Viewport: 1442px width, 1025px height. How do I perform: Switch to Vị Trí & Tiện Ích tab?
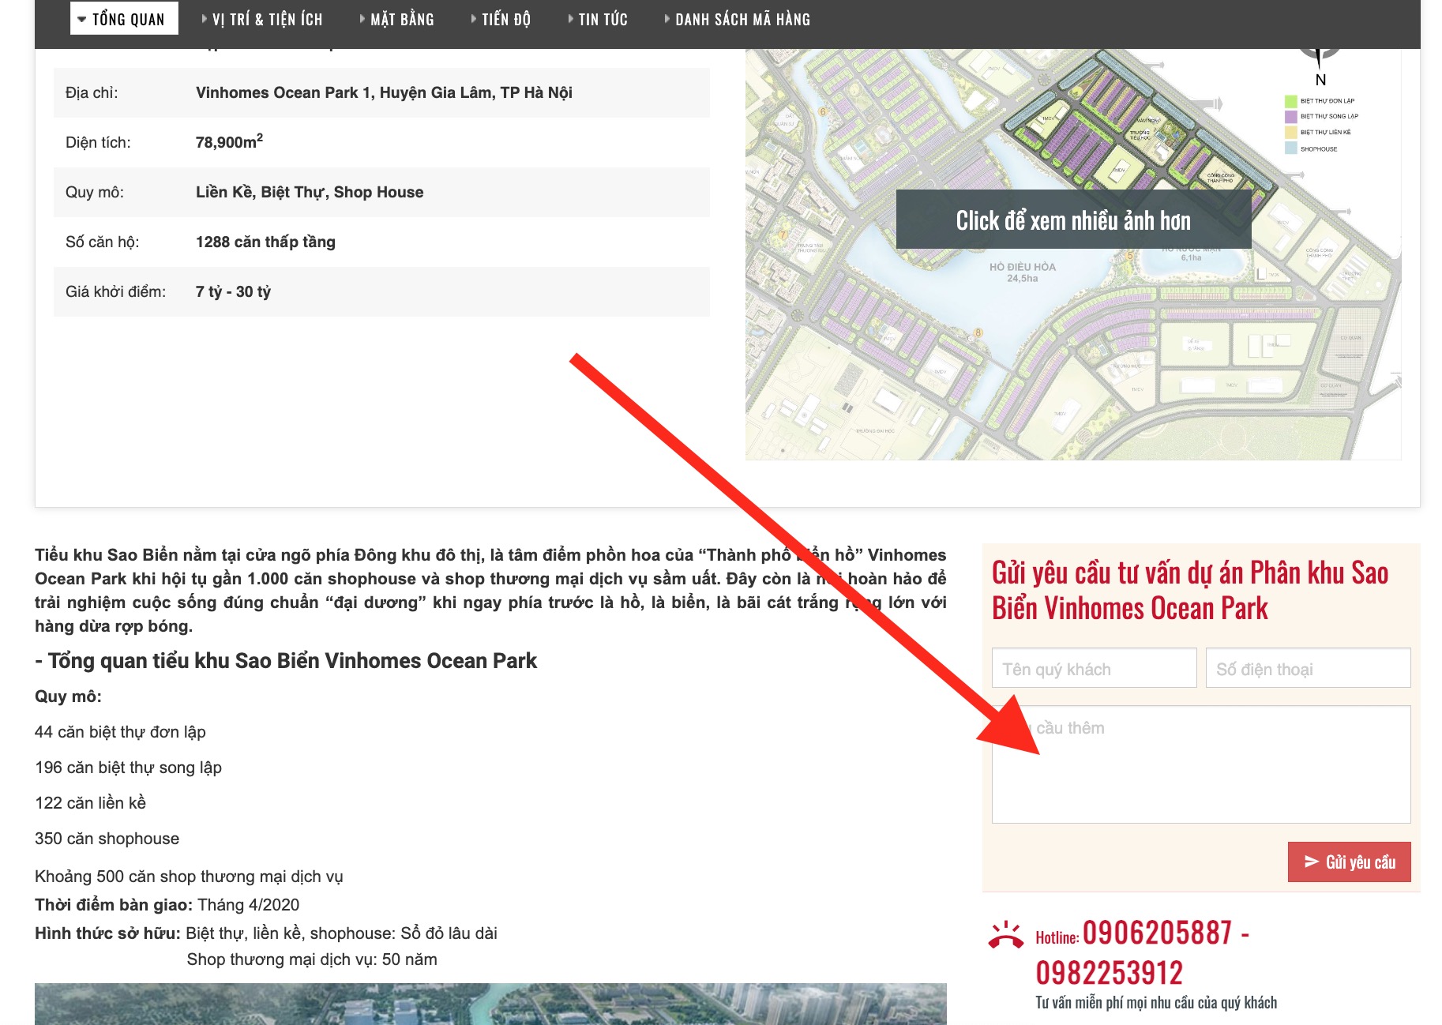tap(262, 19)
